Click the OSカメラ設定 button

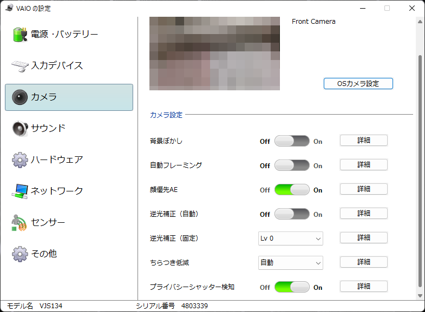358,84
